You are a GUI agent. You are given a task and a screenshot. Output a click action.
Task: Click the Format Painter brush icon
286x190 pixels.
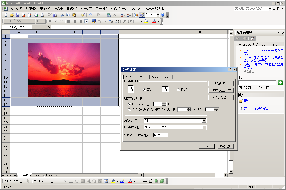[x=83, y=15]
